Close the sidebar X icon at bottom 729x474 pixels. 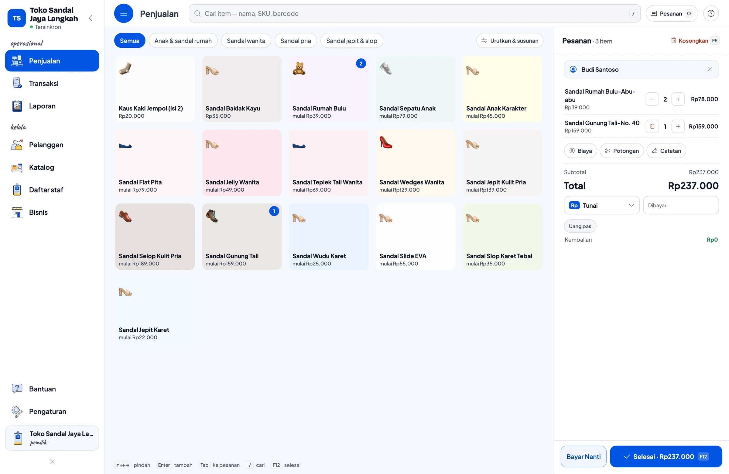point(52,462)
